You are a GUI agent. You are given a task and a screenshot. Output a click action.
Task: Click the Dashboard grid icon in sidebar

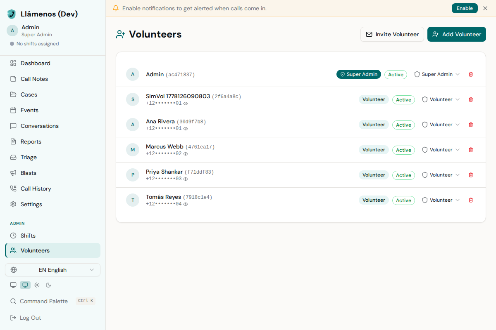coord(13,63)
